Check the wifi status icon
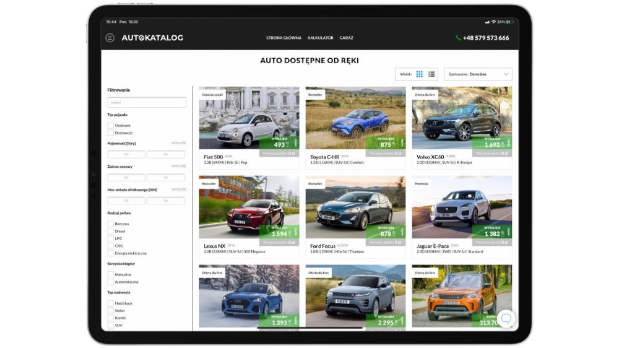The image size is (619, 348). click(x=493, y=22)
